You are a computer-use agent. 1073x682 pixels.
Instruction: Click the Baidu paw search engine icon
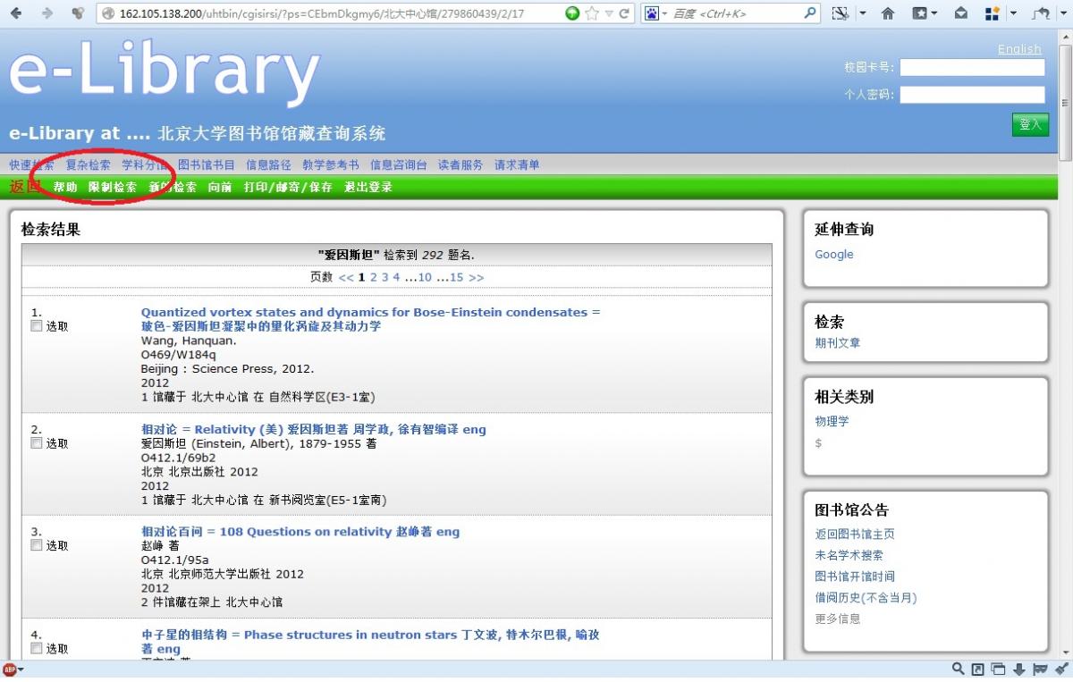[x=652, y=13]
